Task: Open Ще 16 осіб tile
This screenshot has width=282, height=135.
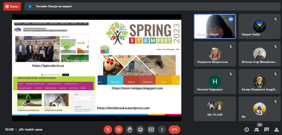Action: [x=215, y=109]
